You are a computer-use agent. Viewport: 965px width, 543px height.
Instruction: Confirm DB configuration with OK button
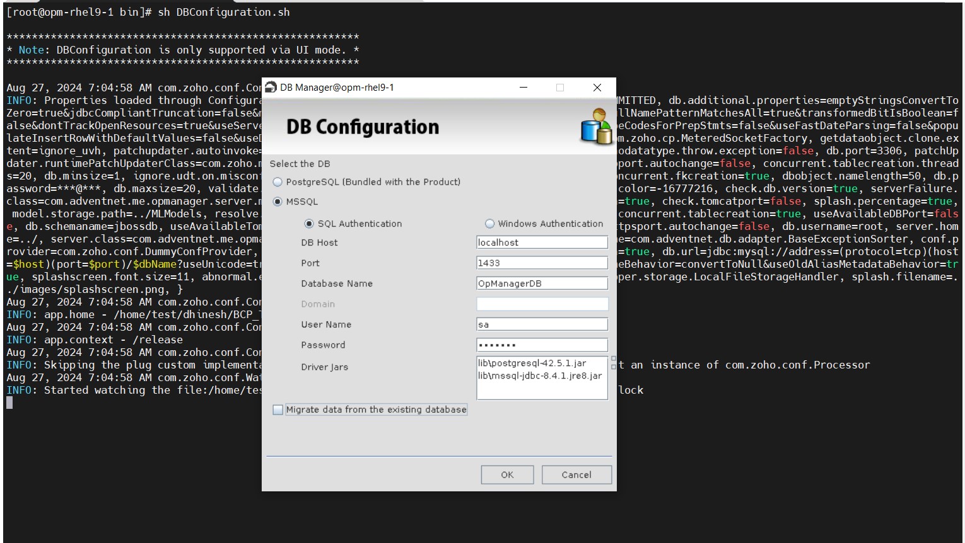(x=507, y=475)
